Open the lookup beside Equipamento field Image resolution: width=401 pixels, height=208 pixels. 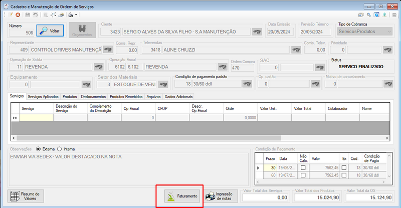pos(86,84)
